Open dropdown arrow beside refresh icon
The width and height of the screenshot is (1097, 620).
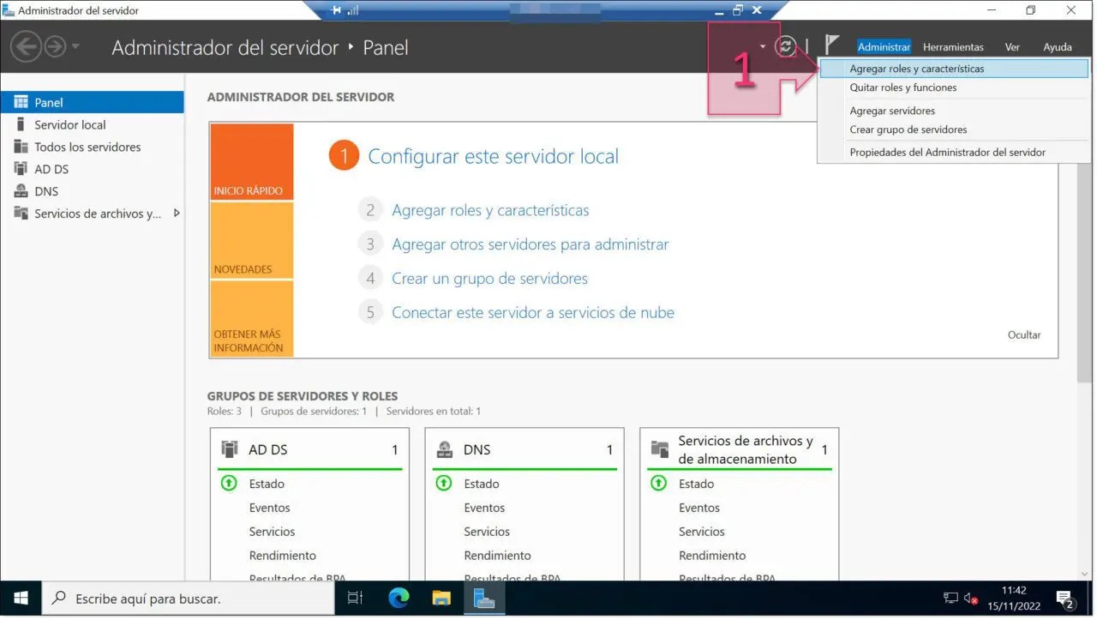[x=763, y=46]
